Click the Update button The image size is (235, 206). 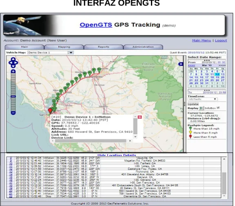point(193,104)
